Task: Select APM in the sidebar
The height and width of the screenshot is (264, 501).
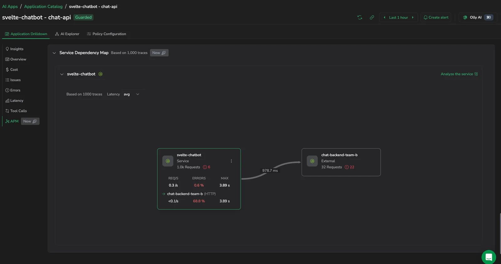Action: pyautogui.click(x=12, y=121)
